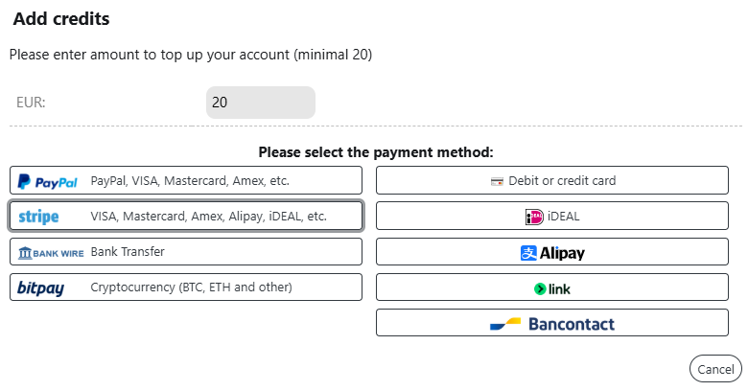Click the Stripe logo

(38, 217)
